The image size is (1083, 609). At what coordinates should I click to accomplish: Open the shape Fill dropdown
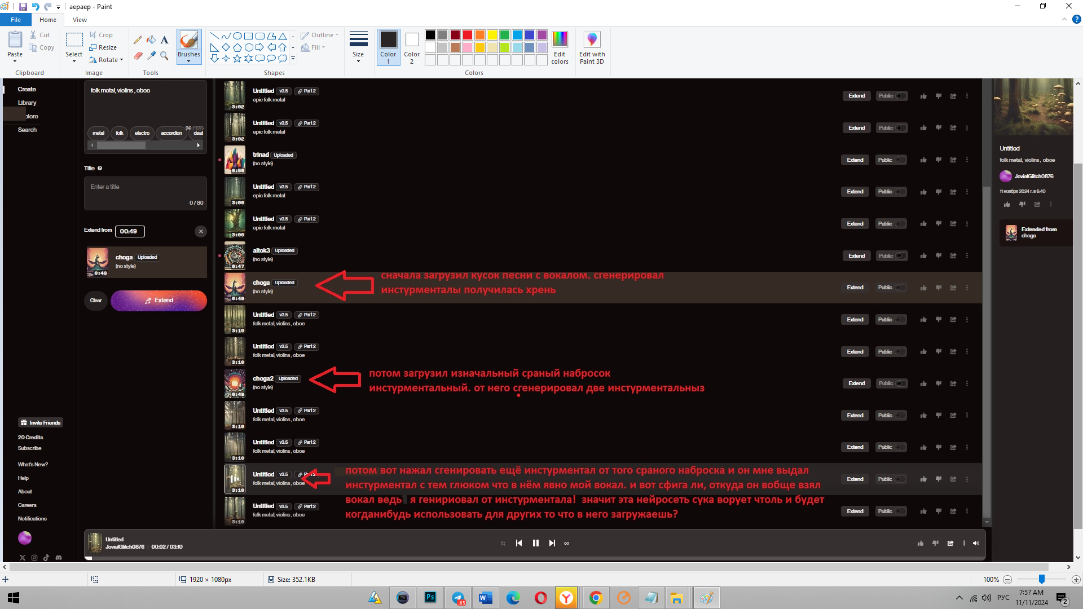(x=314, y=47)
